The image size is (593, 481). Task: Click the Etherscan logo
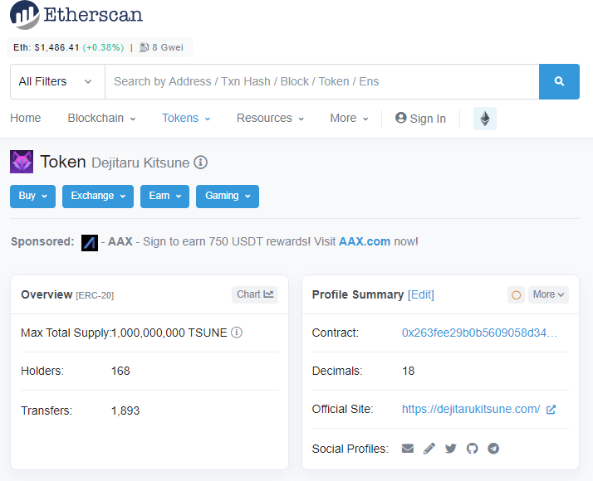76,15
